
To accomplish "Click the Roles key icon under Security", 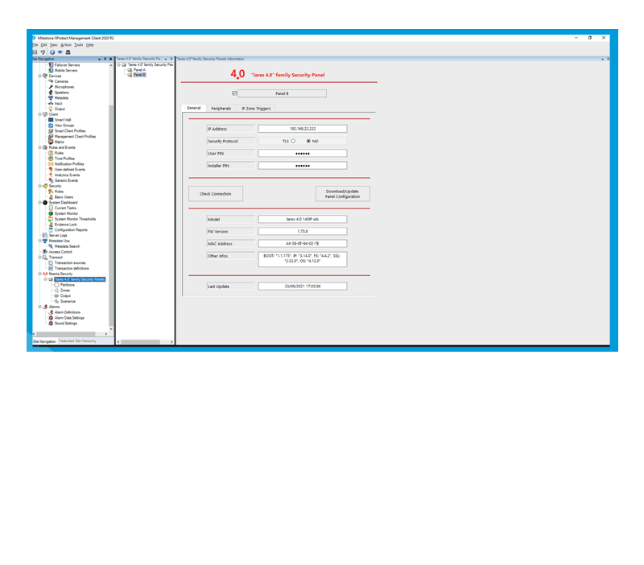I will 51,192.
